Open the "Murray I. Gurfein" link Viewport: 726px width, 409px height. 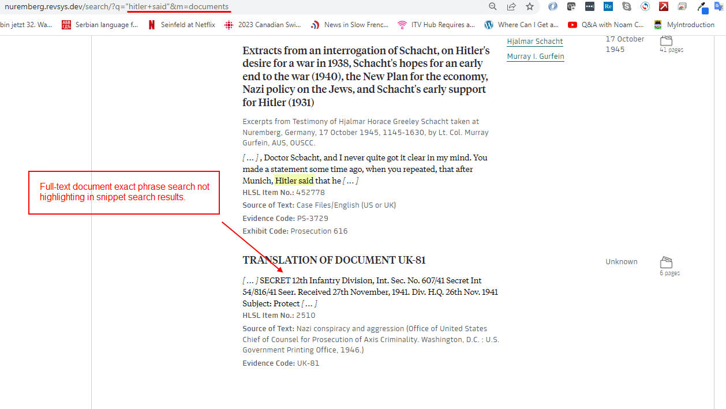535,56
